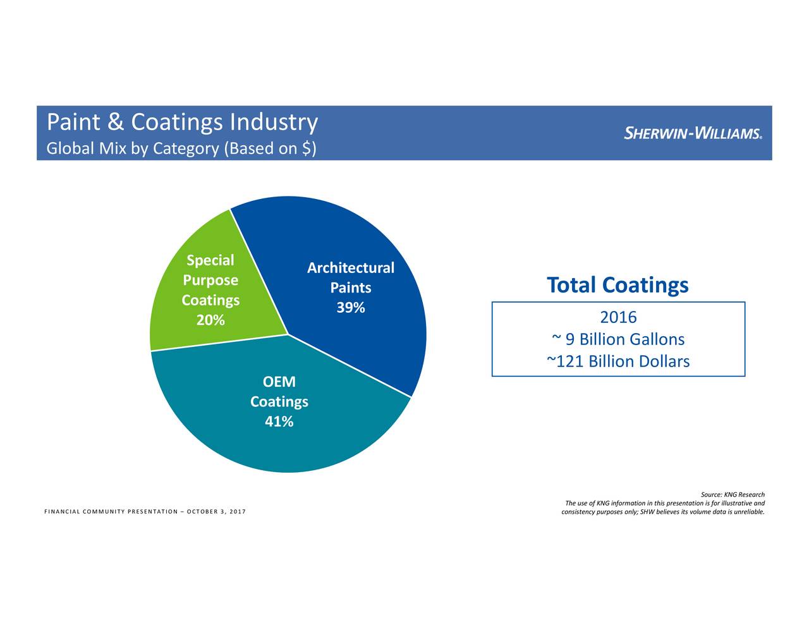The image size is (809, 625).
Task: Select the 41% label
Action: tap(279, 422)
